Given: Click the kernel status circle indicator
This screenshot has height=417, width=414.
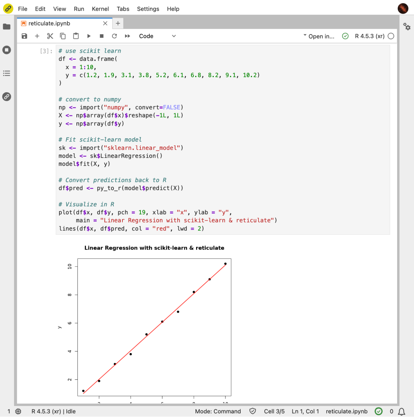Looking at the screenshot, I should (x=391, y=36).
